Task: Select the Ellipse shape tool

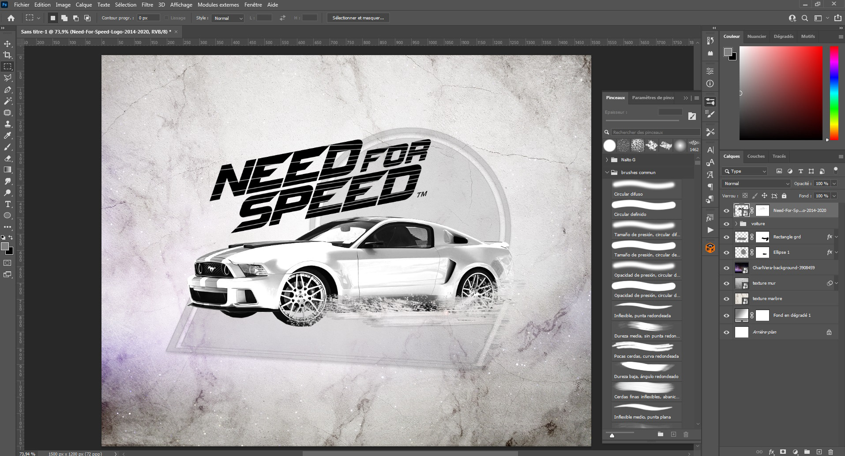Action: coord(8,216)
